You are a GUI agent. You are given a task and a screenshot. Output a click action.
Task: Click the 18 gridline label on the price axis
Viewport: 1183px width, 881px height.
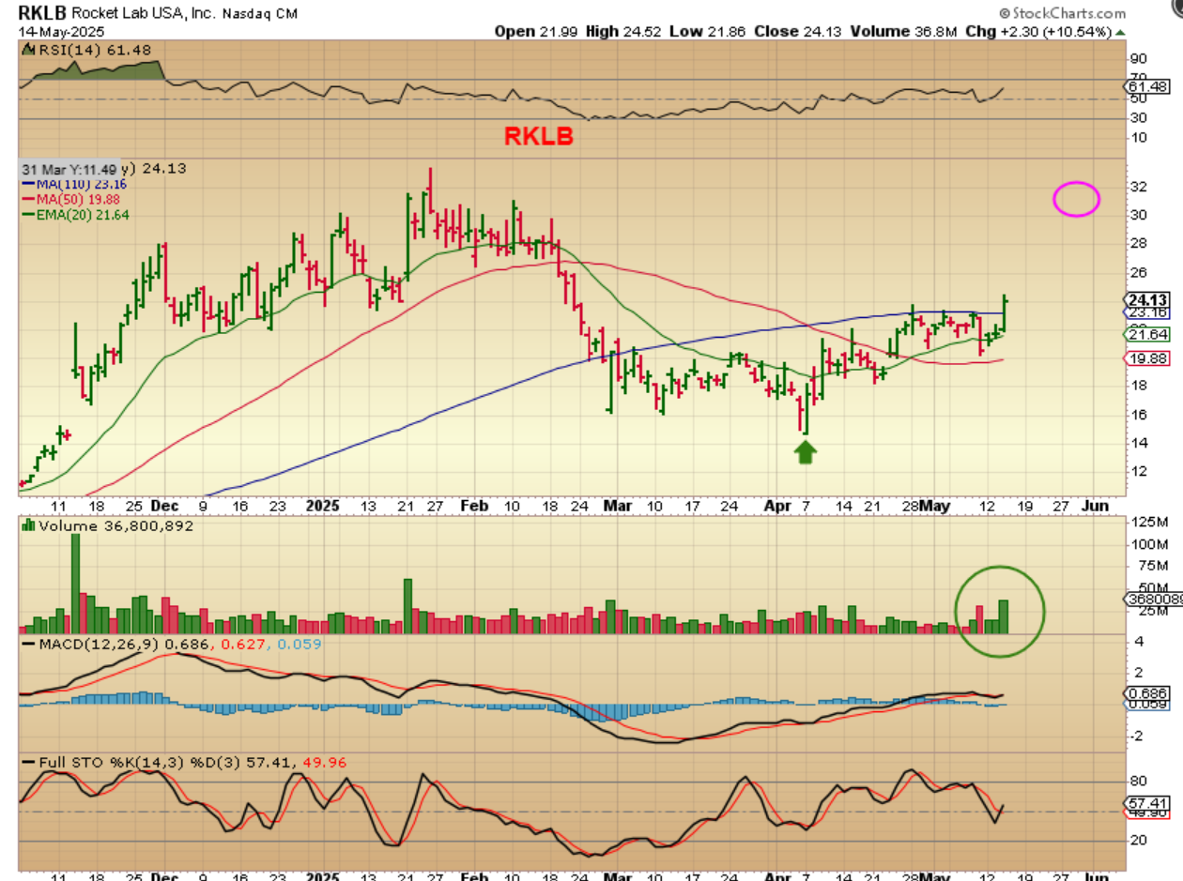click(1140, 386)
